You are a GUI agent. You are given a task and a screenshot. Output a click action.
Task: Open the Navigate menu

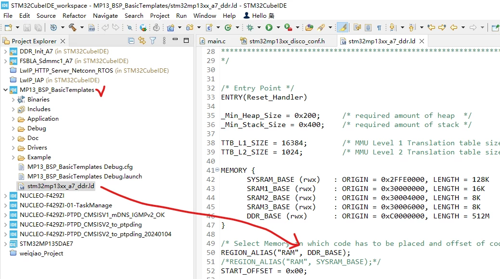[105, 15]
